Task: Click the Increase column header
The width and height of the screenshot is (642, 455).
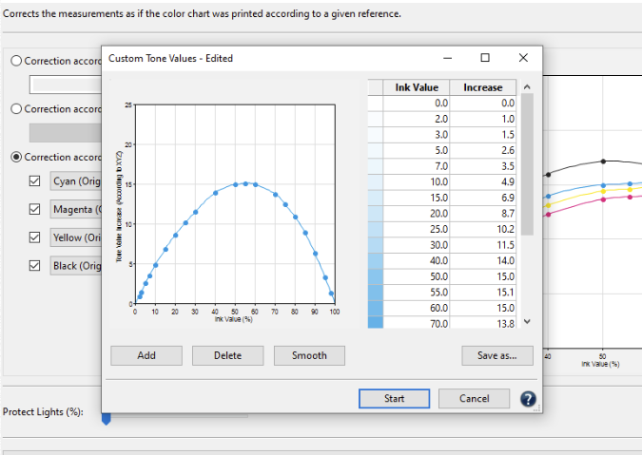Action: (483, 87)
